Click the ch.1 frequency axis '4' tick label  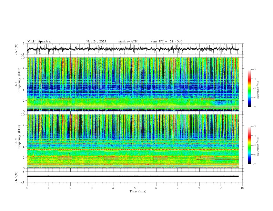pos(24,90)
